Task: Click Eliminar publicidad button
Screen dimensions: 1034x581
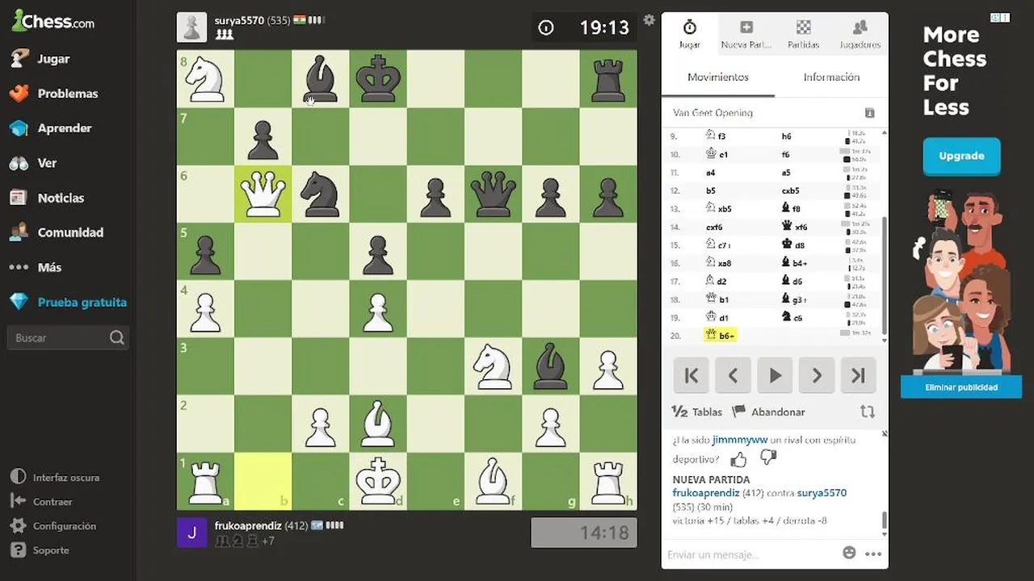Action: pos(961,387)
